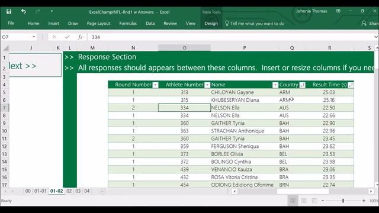Undo the last action

[24, 11]
